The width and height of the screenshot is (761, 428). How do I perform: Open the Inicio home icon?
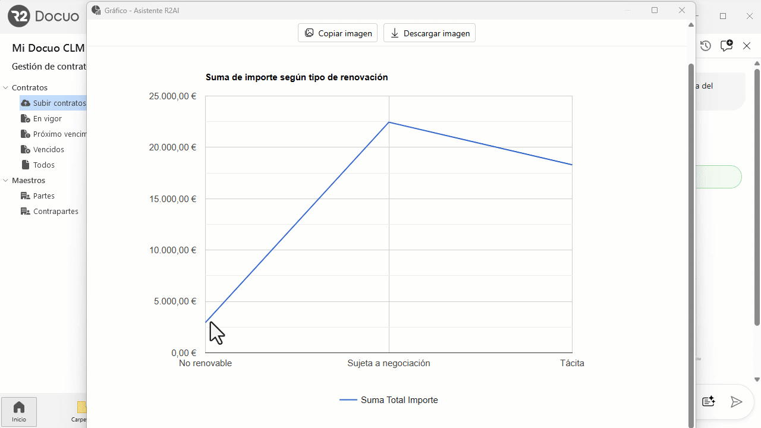coord(18,407)
